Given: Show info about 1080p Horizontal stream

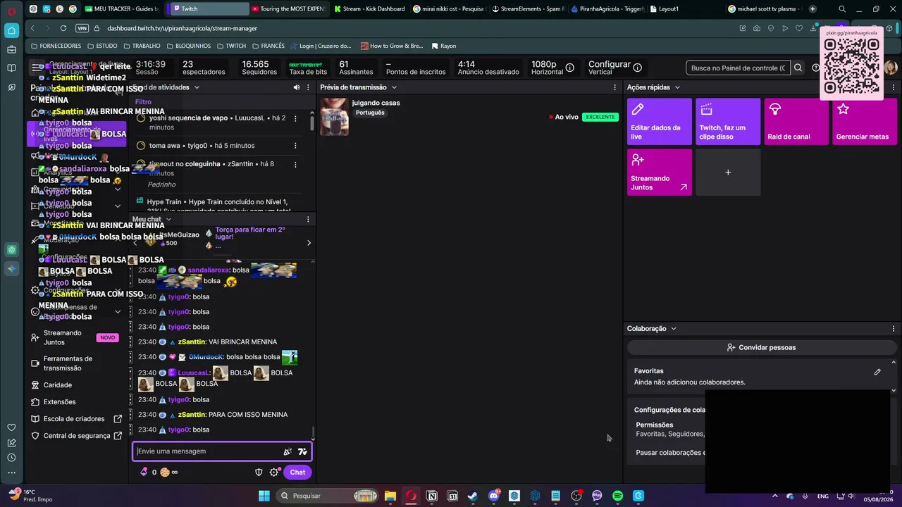Looking at the screenshot, I should [x=570, y=68].
